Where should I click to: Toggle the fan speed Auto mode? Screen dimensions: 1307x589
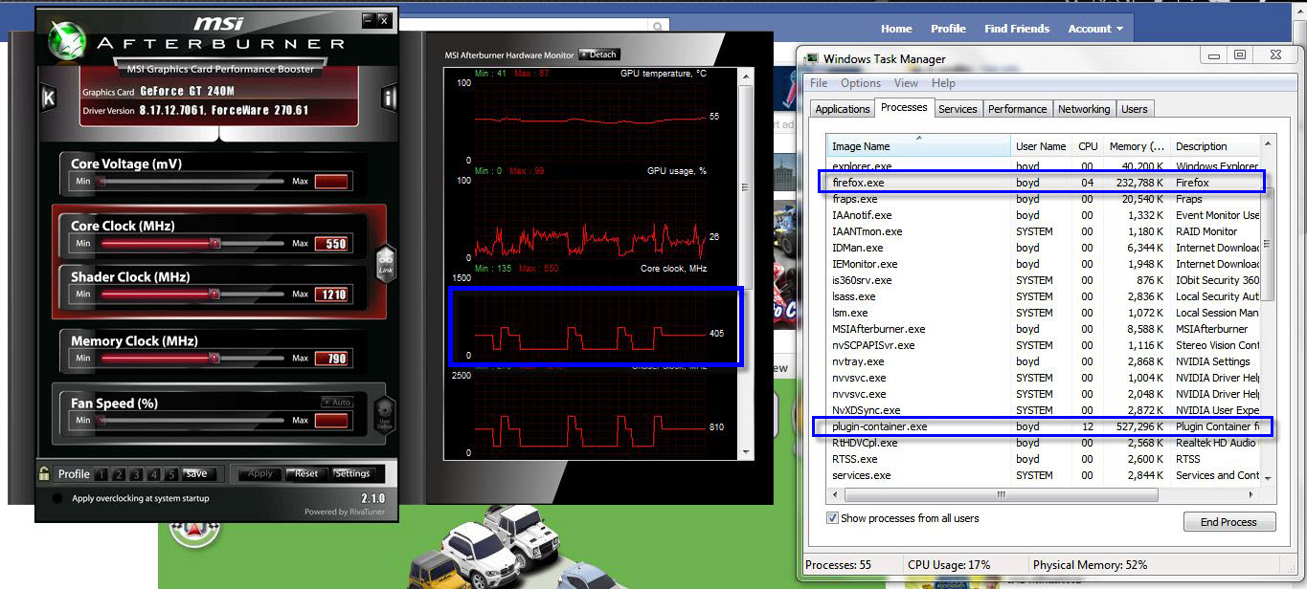point(337,403)
